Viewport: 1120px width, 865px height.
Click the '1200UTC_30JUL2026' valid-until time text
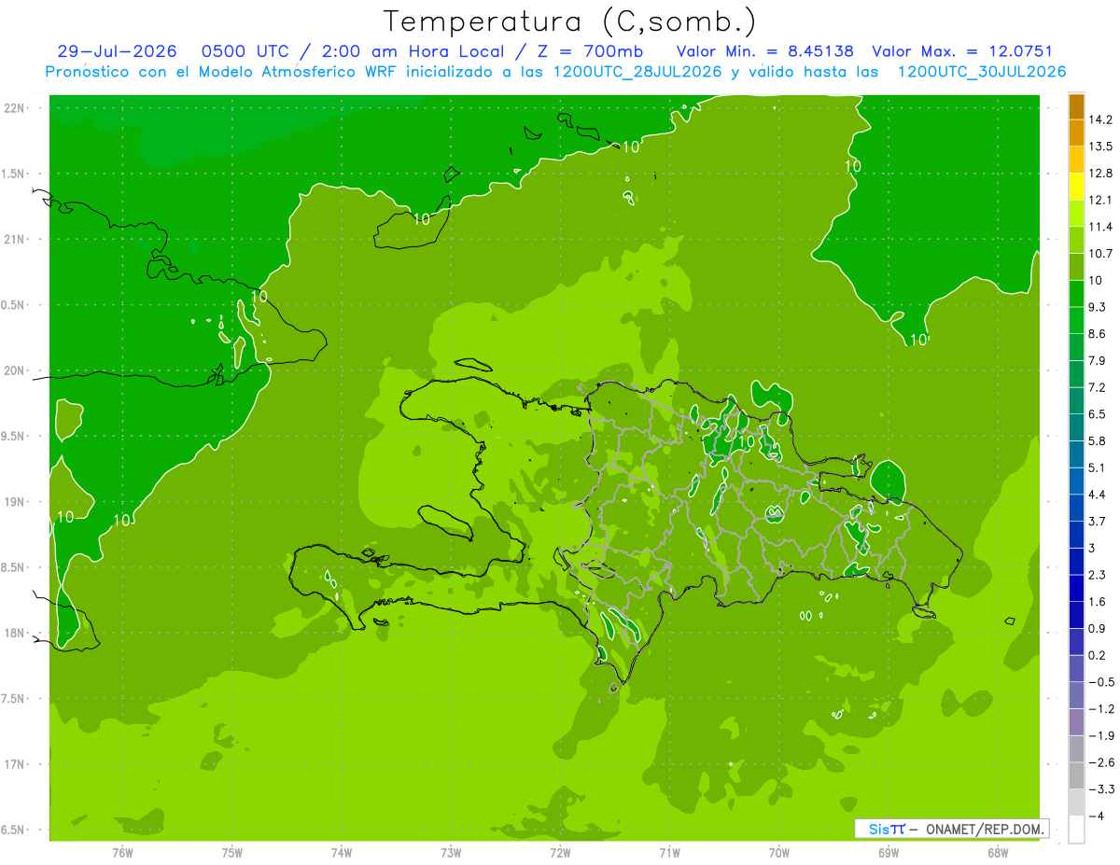click(x=982, y=72)
